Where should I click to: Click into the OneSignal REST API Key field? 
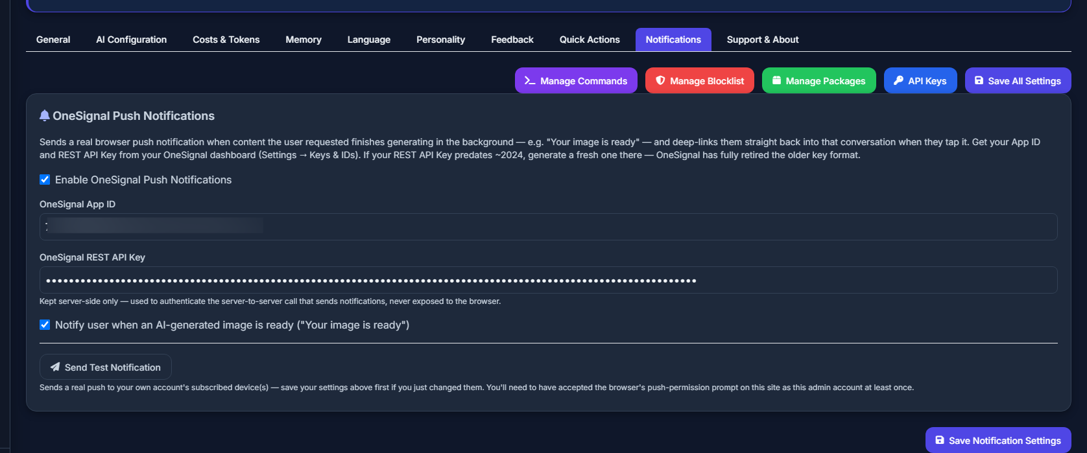click(549, 280)
